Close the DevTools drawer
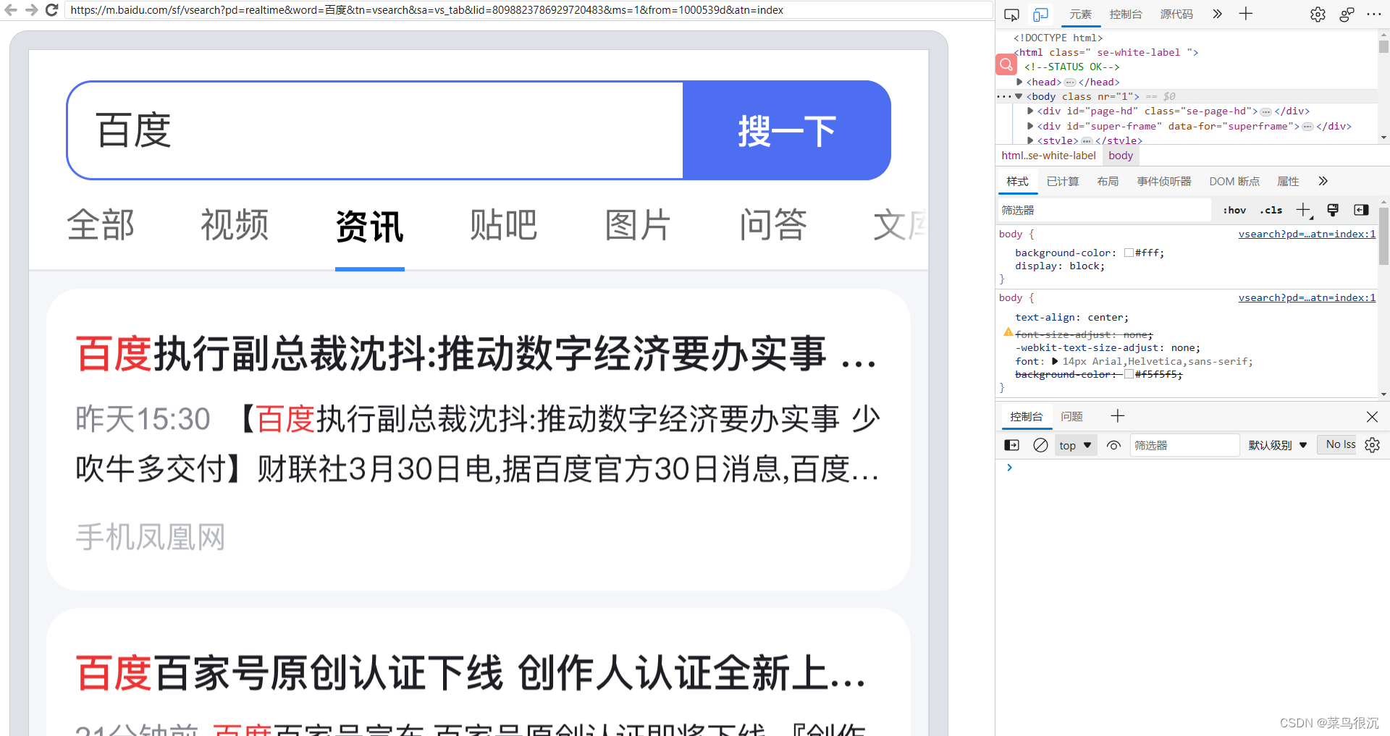Viewport: 1390px width, 736px height. (x=1372, y=416)
